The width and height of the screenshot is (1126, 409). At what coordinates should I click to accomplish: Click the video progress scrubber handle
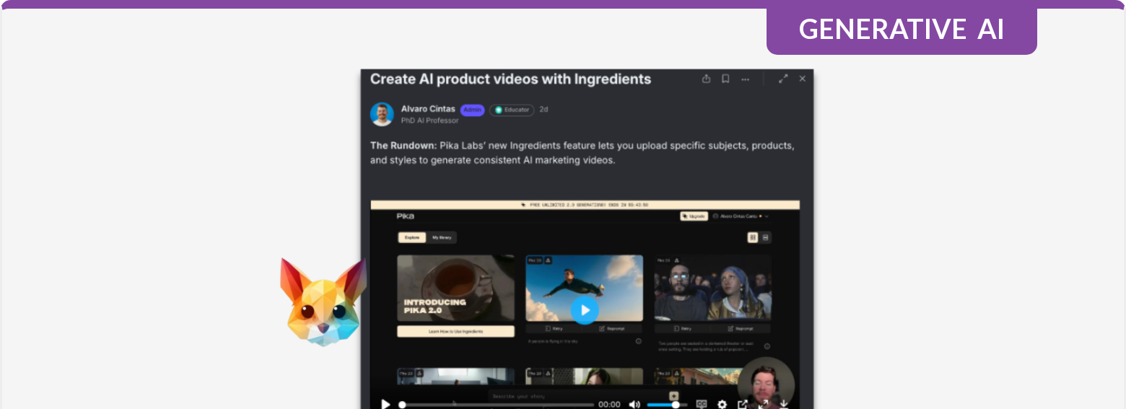coord(402,405)
